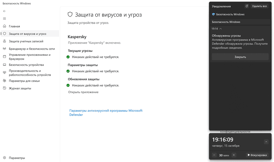The image size is (274, 162).
Task: Click the Главная home icon
Action: coord(5,26)
